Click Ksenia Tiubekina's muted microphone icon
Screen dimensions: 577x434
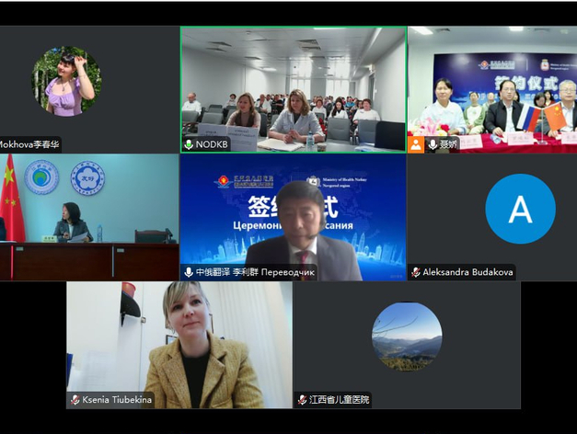click(75, 400)
